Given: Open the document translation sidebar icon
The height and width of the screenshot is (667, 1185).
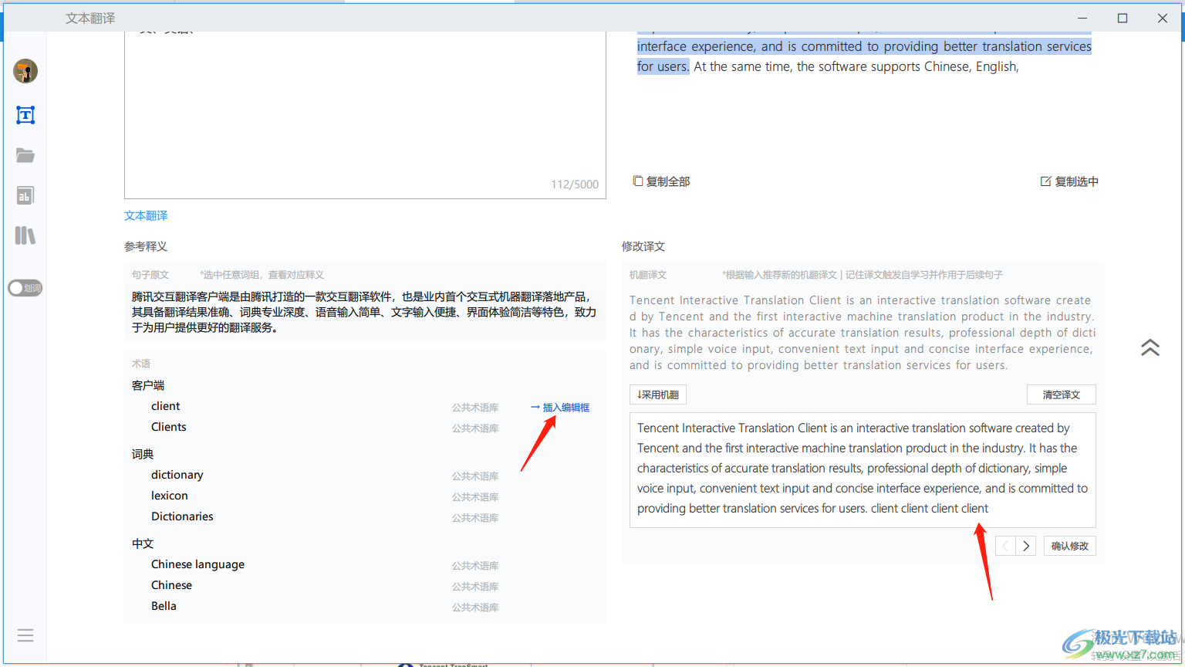Looking at the screenshot, I should pyautogui.click(x=25, y=195).
